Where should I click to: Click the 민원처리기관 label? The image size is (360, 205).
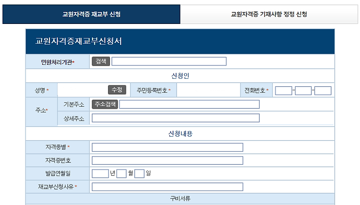tap(56, 62)
